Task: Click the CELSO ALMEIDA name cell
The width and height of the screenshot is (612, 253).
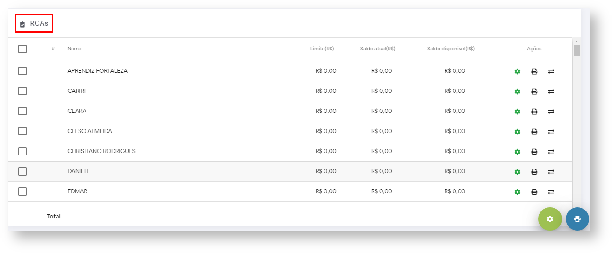Action: 90,131
